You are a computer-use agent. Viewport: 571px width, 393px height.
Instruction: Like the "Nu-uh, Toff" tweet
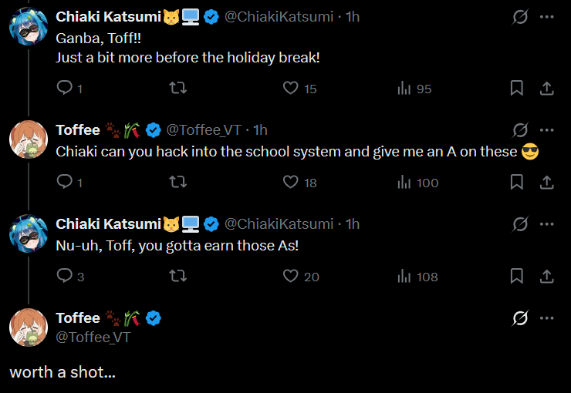point(291,276)
